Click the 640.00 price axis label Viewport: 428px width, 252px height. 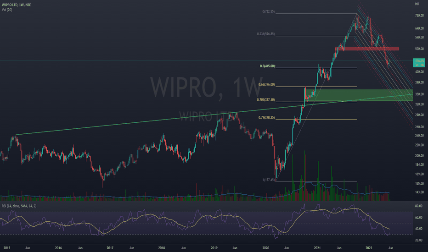coord(419,28)
